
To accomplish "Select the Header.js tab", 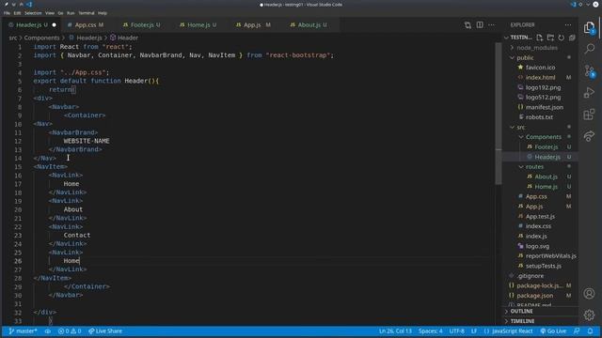I will (x=31, y=25).
